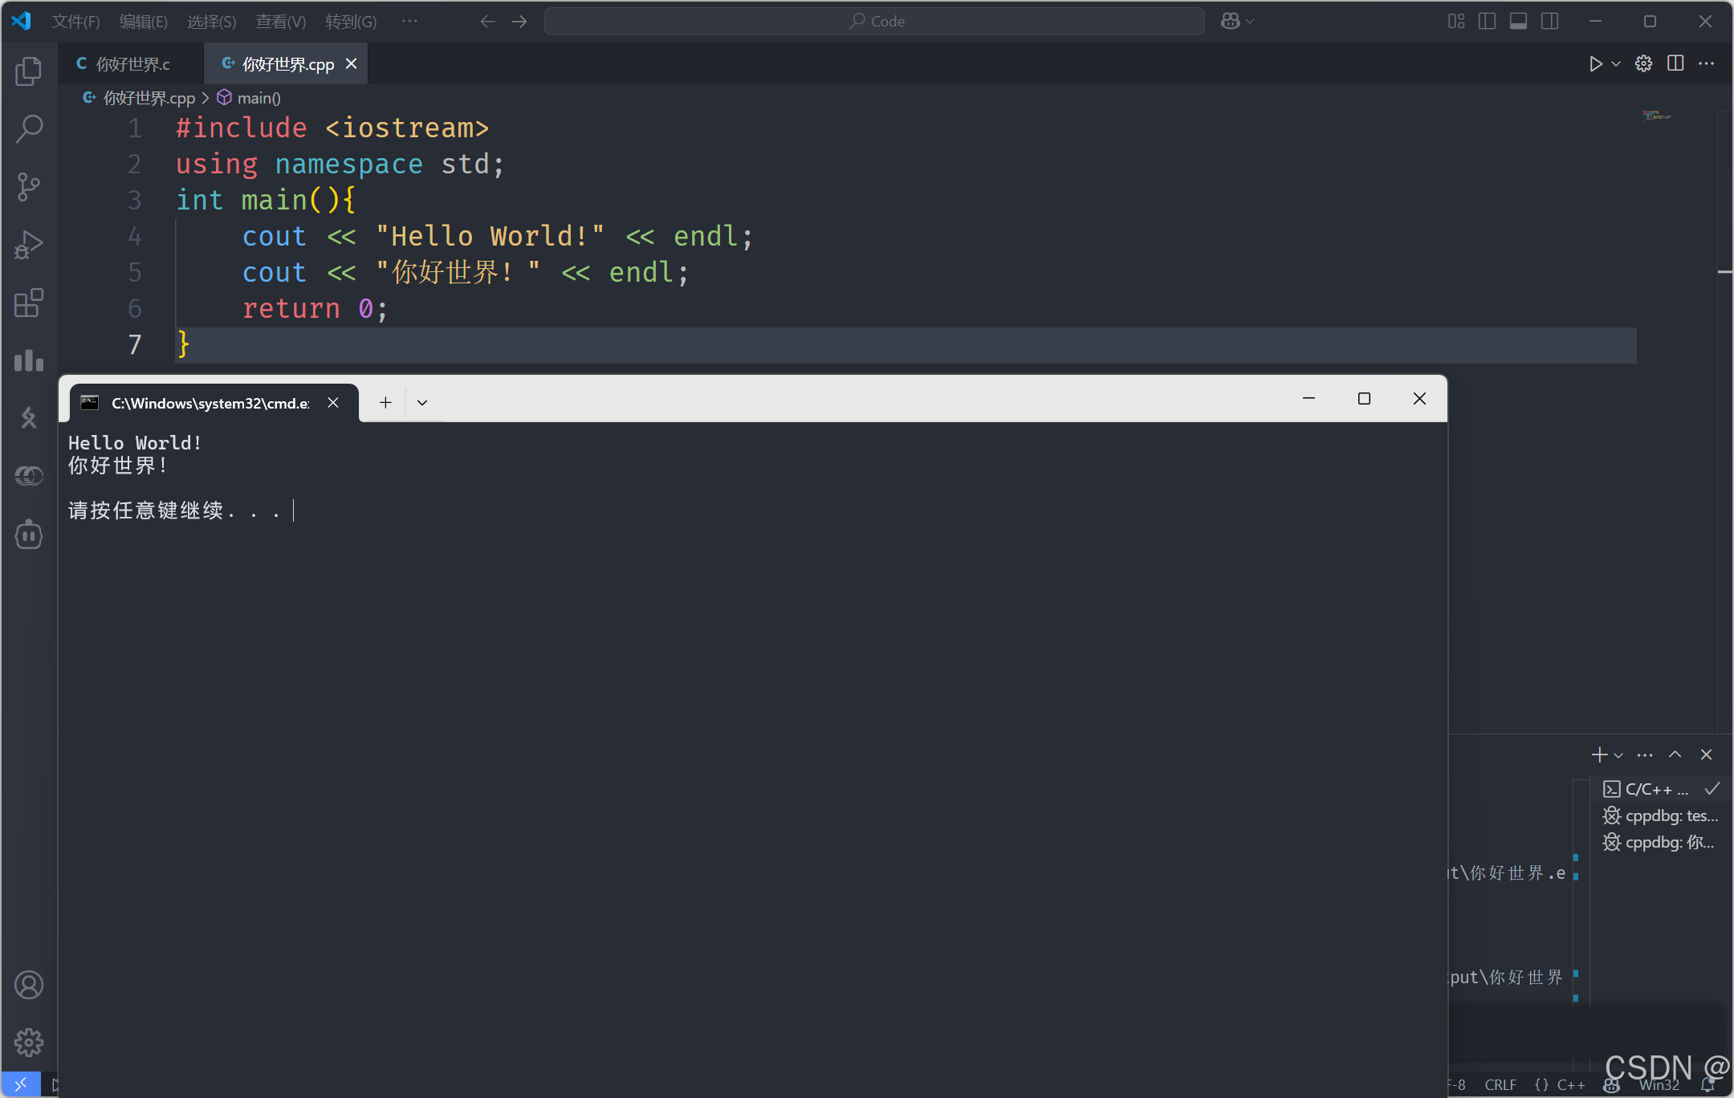Click the Code search box in title bar

click(x=874, y=21)
